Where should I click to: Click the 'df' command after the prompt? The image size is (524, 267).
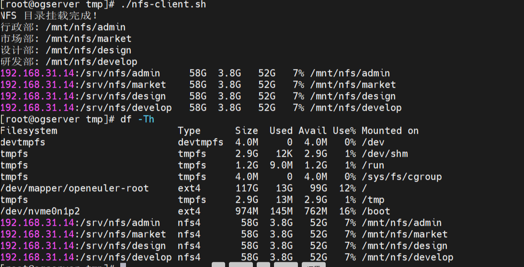click(126, 119)
